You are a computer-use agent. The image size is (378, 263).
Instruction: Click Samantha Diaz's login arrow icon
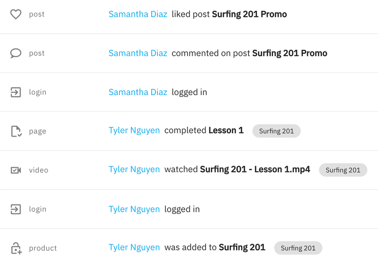[x=16, y=92]
